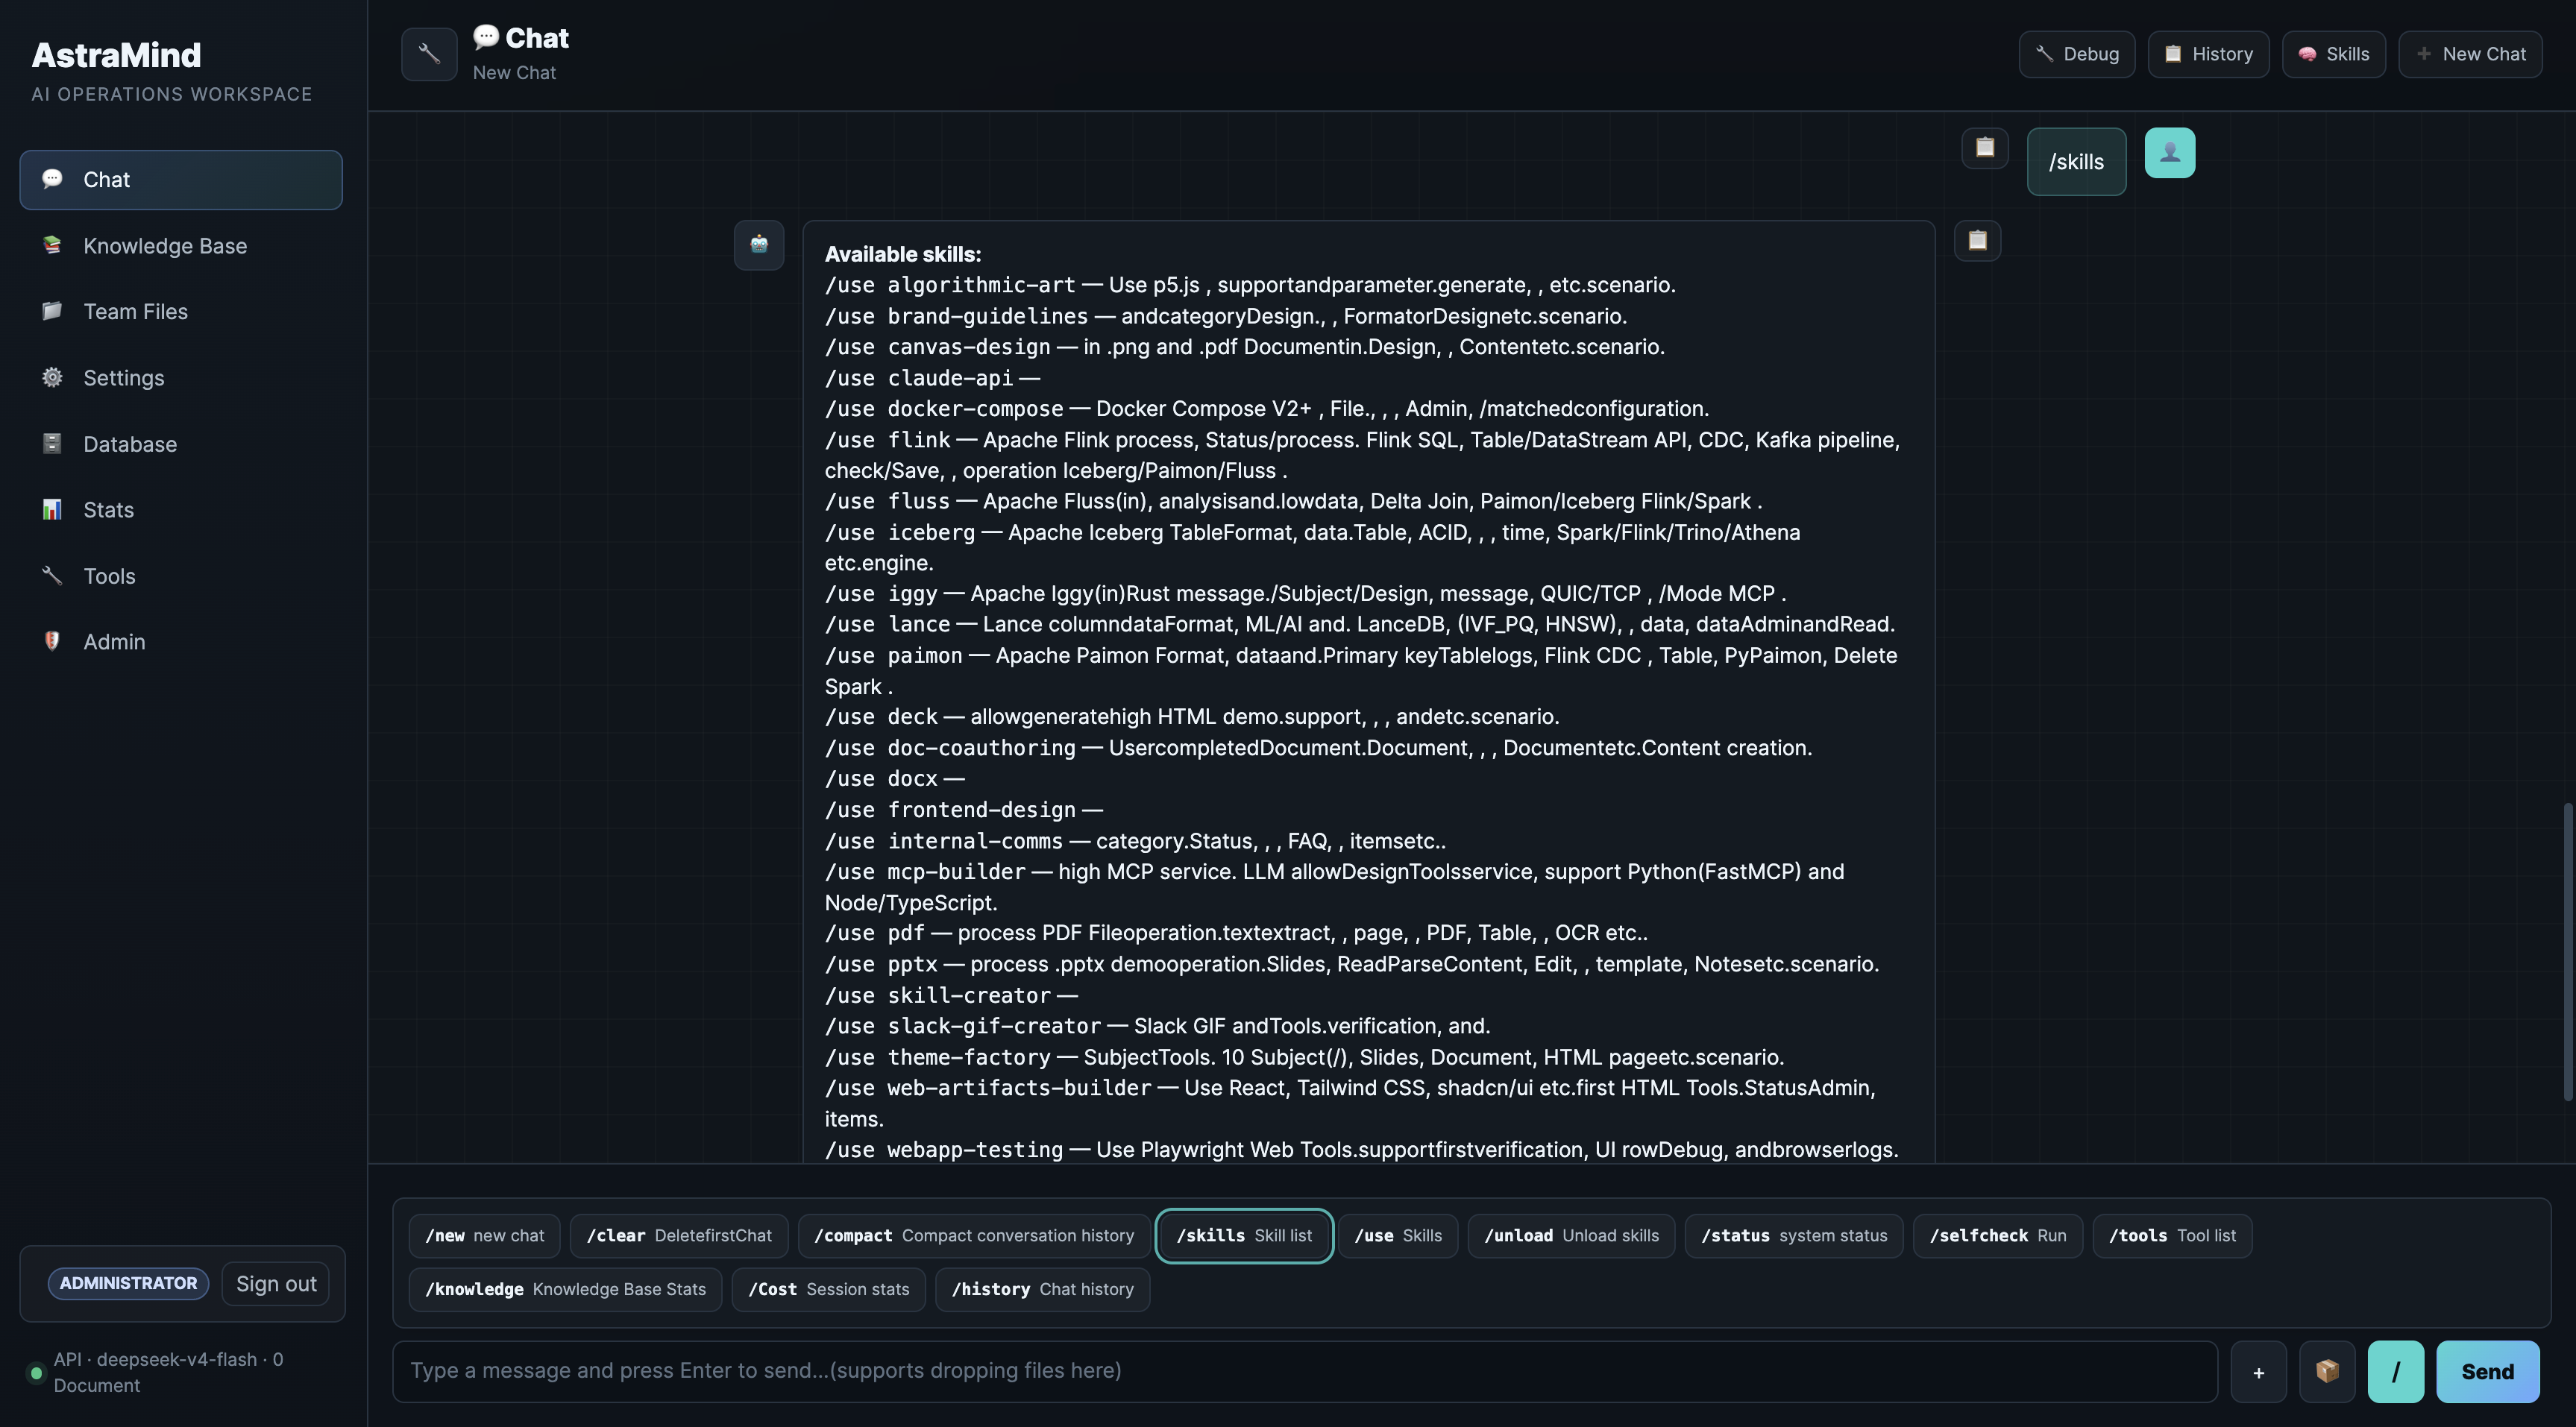Click the bot avatar icon

(x=759, y=245)
